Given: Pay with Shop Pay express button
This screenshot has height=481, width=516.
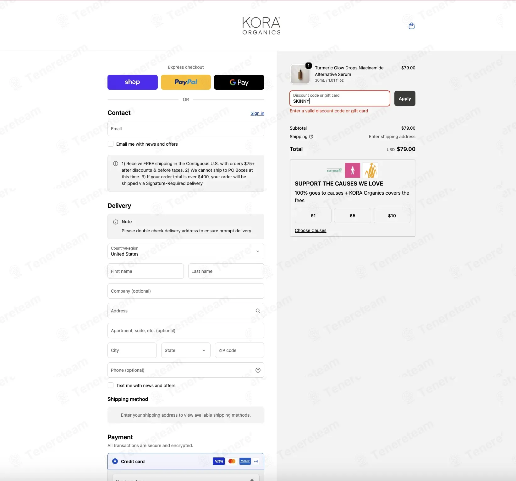Looking at the screenshot, I should pyautogui.click(x=133, y=82).
